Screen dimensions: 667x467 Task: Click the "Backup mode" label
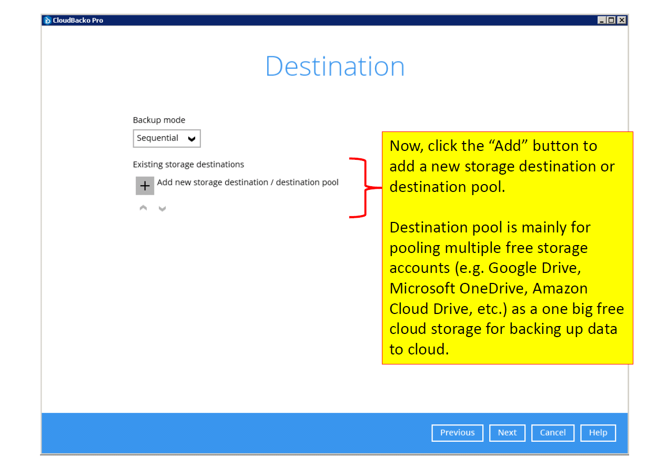pos(159,120)
